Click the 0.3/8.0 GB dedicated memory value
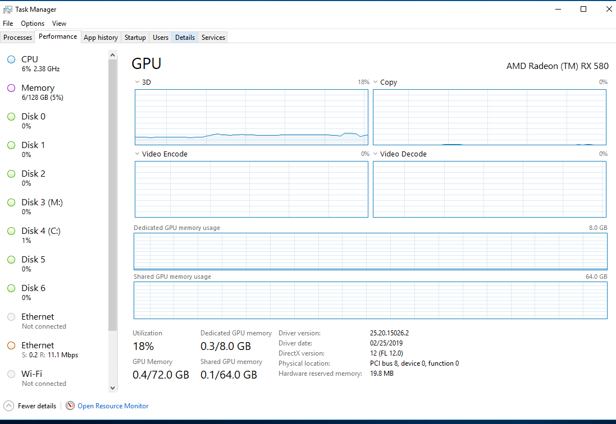 pyautogui.click(x=226, y=347)
